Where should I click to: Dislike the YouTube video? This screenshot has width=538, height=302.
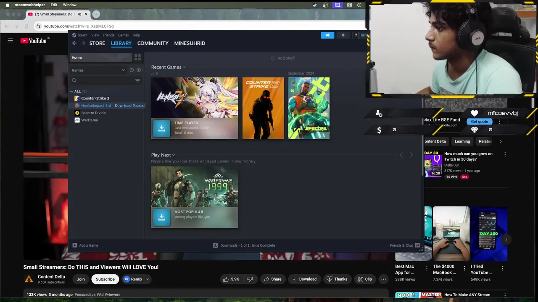(250, 279)
